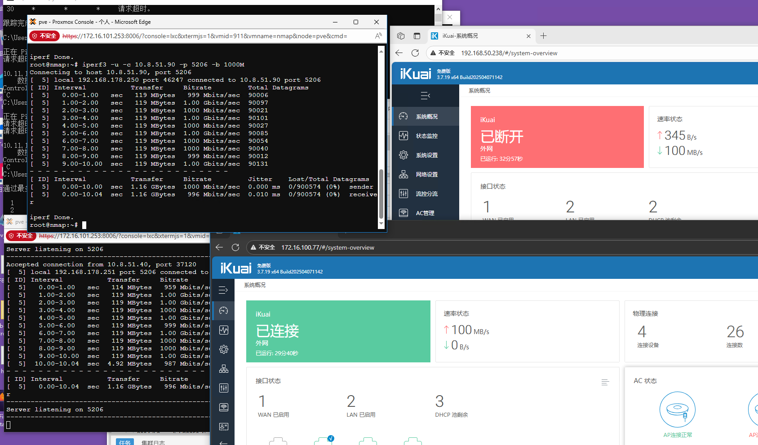Click the 172.16.100.77 address bar URL

pos(328,247)
